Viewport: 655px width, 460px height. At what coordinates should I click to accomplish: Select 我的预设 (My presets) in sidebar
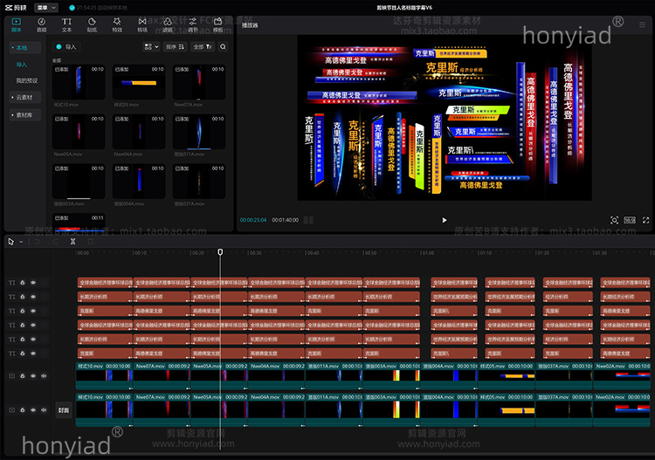pos(27,80)
